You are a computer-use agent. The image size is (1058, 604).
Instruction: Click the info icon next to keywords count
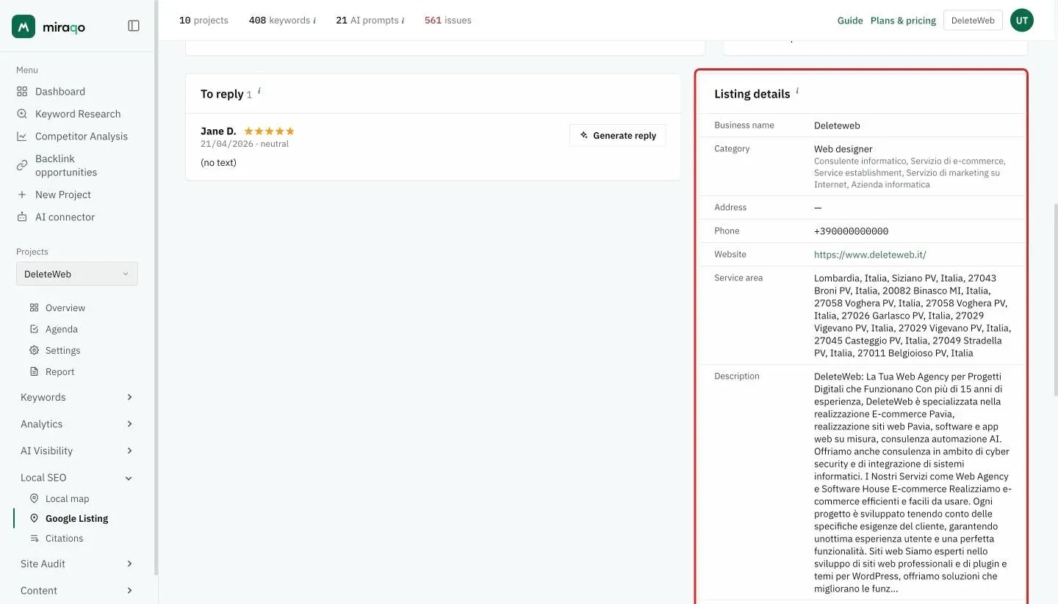[x=314, y=21]
